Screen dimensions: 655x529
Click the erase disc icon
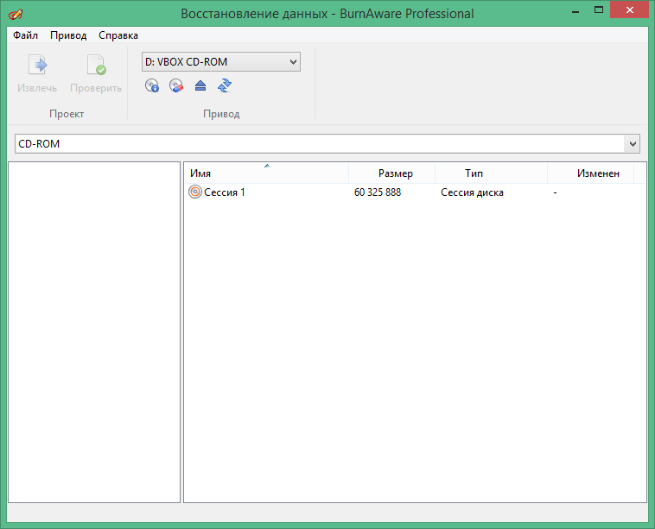click(176, 85)
